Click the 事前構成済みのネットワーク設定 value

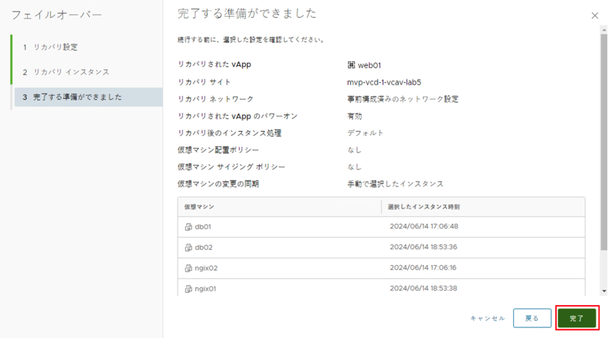403,99
